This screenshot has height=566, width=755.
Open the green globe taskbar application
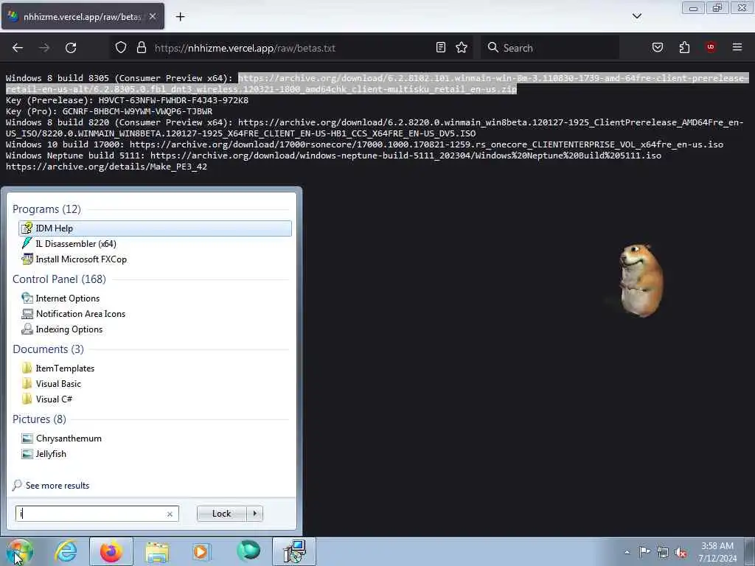pyautogui.click(x=248, y=551)
